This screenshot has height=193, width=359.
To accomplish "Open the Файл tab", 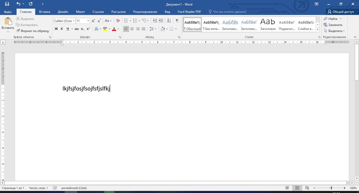I will point(8,12).
